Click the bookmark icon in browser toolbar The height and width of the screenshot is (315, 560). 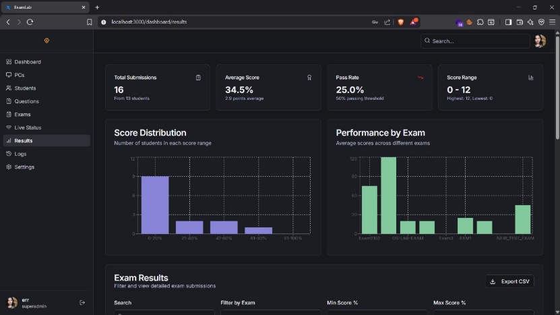pos(90,22)
